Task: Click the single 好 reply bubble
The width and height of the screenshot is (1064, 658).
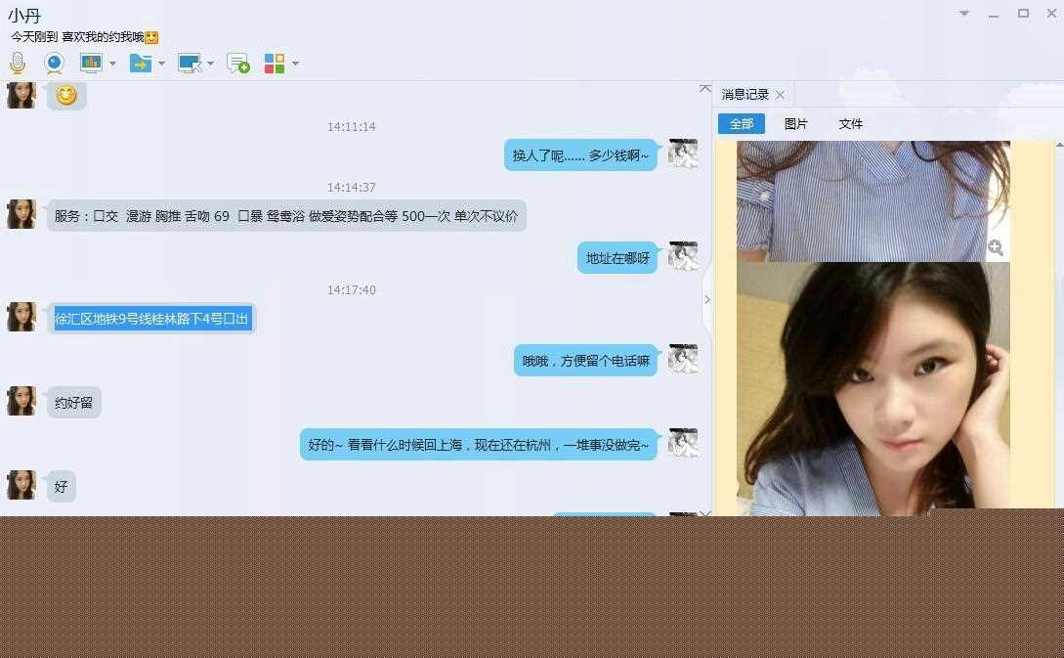Action: point(62,487)
